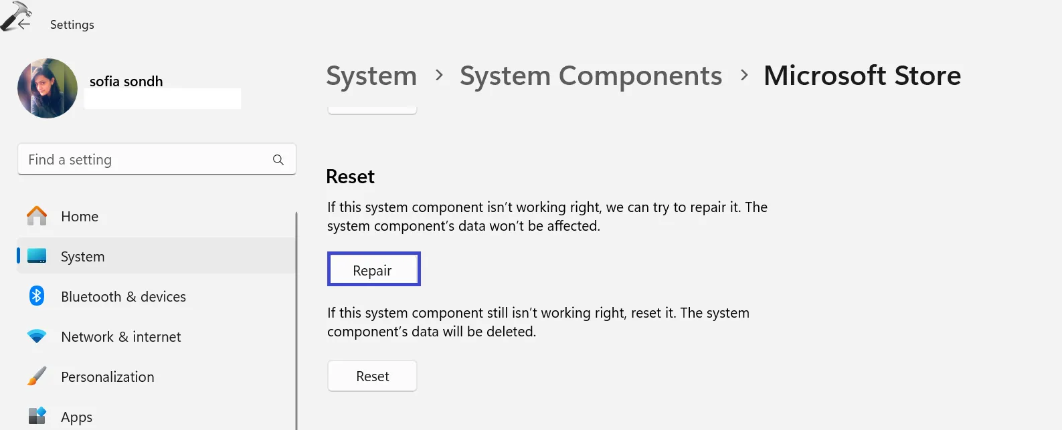Click the magnifier icon in search box
The width and height of the screenshot is (1062, 430).
coord(278,160)
